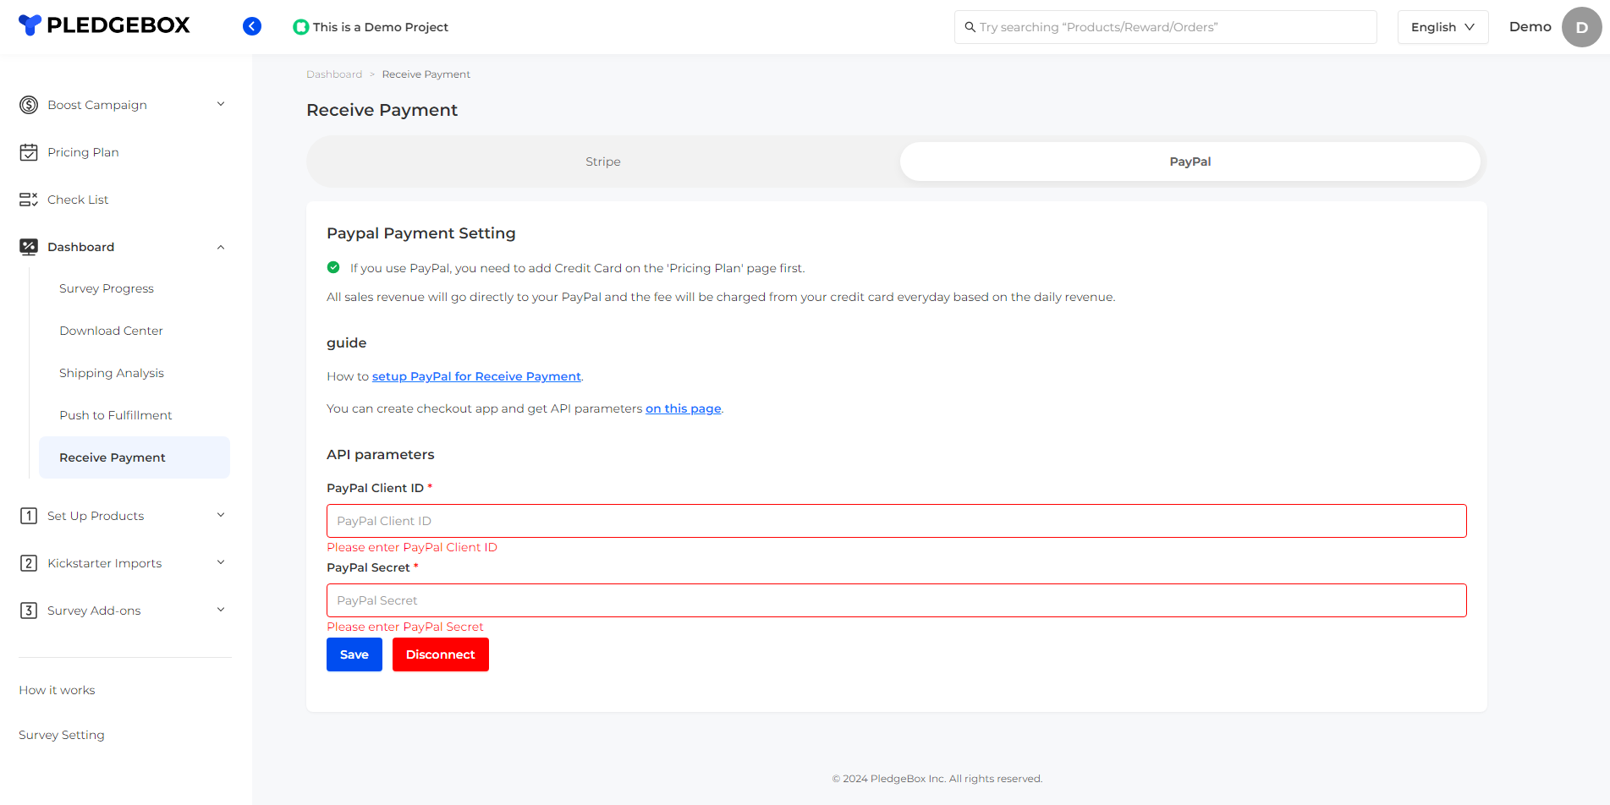Screen dimensions: 1610x805
Task: Focus the PayPal Secret field
Action: point(897,600)
